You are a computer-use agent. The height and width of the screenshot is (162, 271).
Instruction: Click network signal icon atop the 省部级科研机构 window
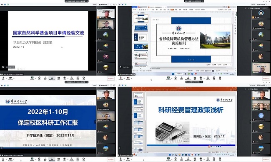click(125, 4)
